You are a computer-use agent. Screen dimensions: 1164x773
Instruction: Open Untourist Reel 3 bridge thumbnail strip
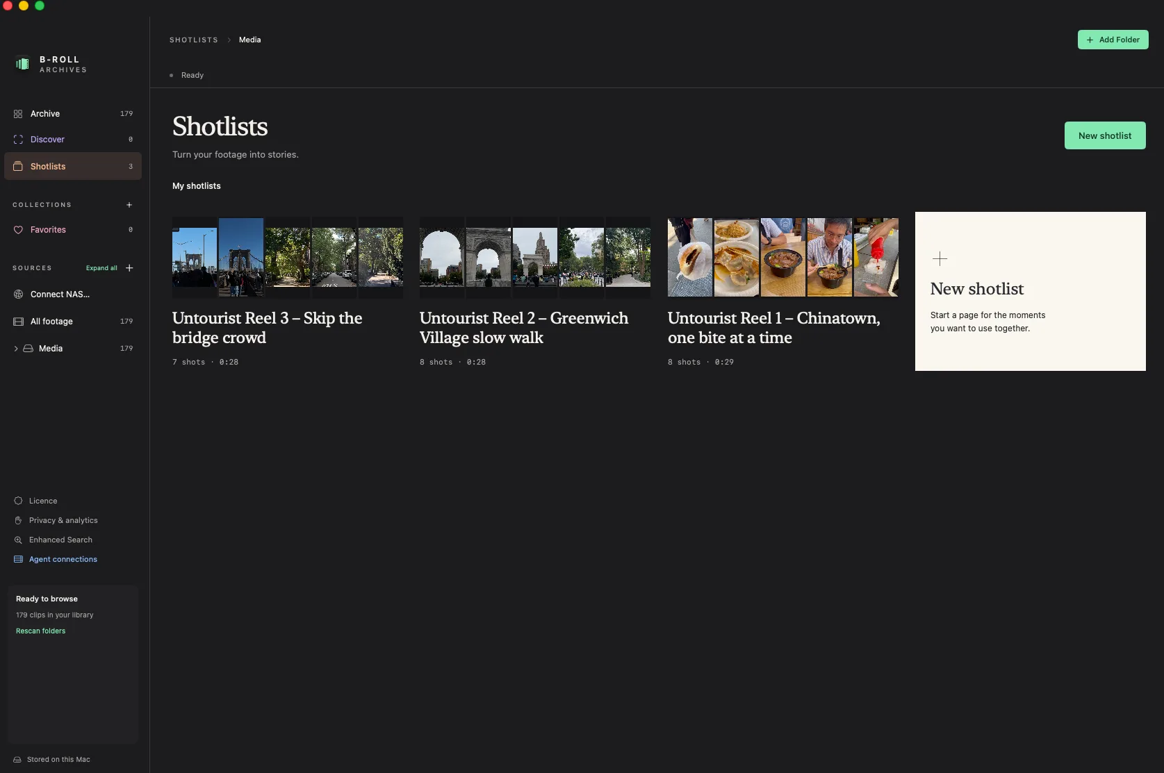[x=288, y=258]
